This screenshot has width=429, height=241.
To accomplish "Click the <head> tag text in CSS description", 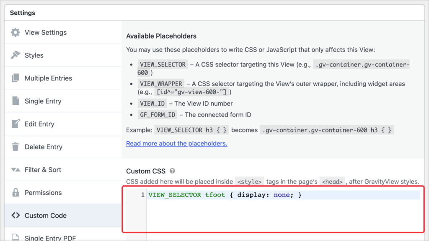I will click(332, 181).
